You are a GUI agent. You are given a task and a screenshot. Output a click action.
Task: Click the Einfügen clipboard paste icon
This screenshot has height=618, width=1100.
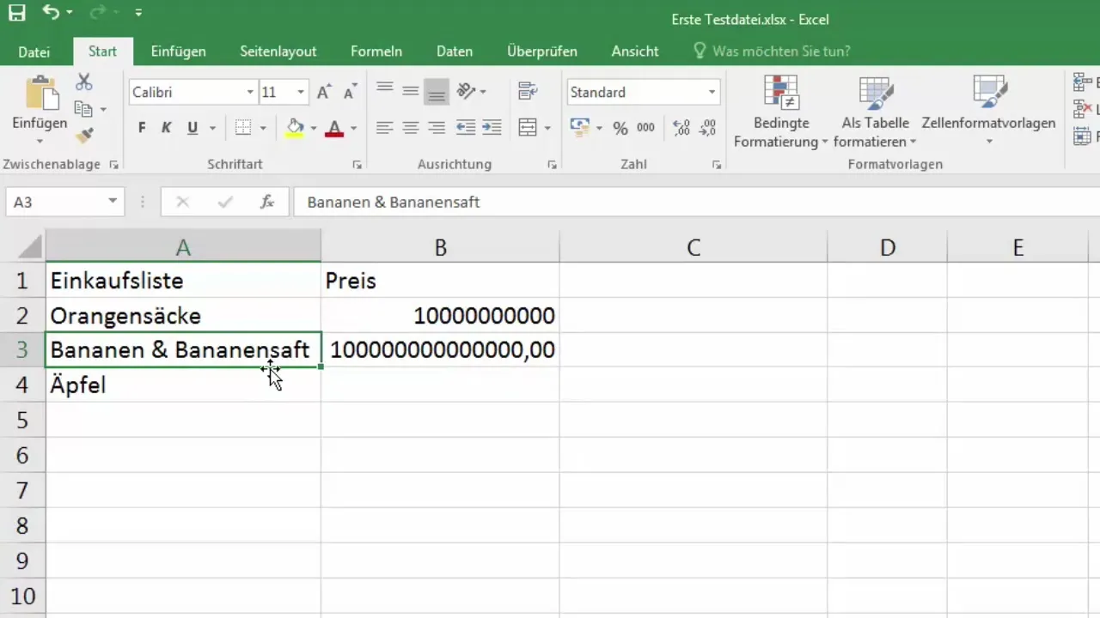(x=40, y=93)
